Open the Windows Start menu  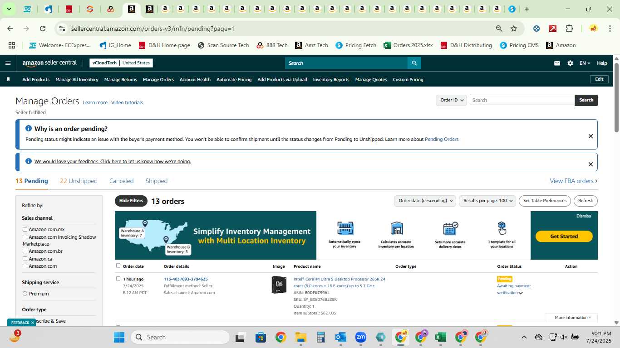click(x=119, y=337)
